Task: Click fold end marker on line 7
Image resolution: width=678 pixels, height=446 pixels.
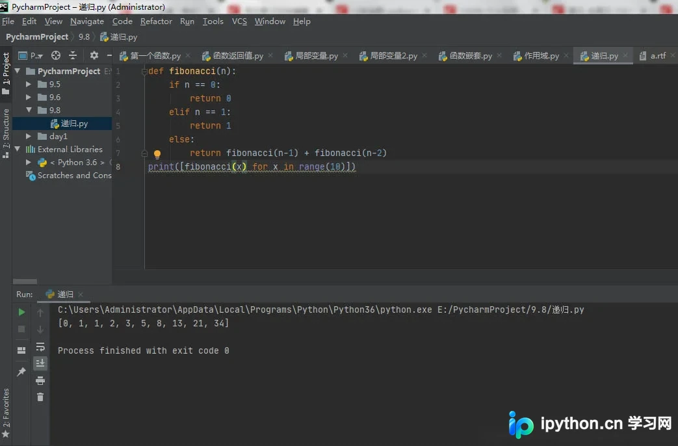Action: point(144,153)
